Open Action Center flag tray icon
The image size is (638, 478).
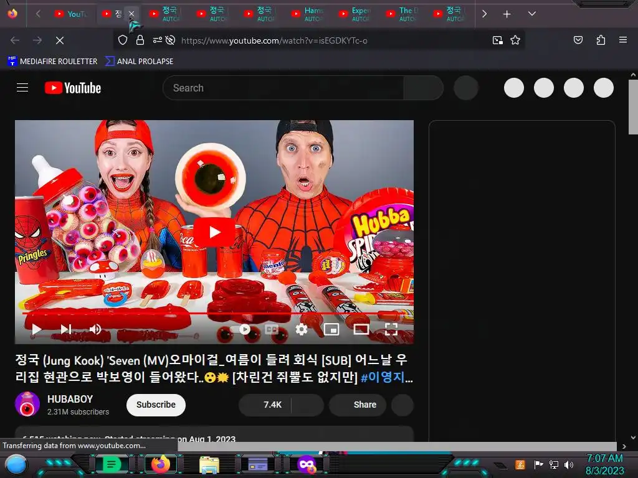(538, 464)
